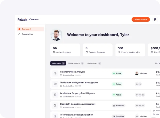Image resolution: width=160 pixels, height=118 pixels.
Task: Open the Trademark Infringement Investigation project title
Action: (79, 82)
